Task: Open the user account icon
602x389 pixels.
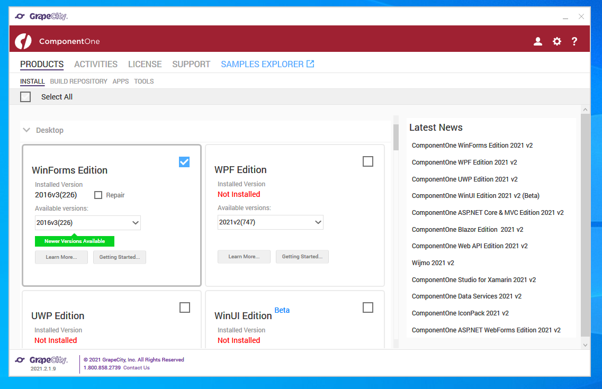Action: (x=537, y=41)
